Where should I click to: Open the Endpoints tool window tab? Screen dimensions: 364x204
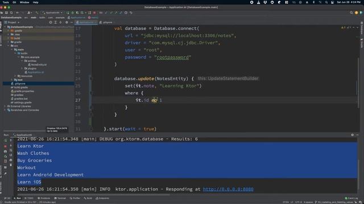click(x=102, y=198)
